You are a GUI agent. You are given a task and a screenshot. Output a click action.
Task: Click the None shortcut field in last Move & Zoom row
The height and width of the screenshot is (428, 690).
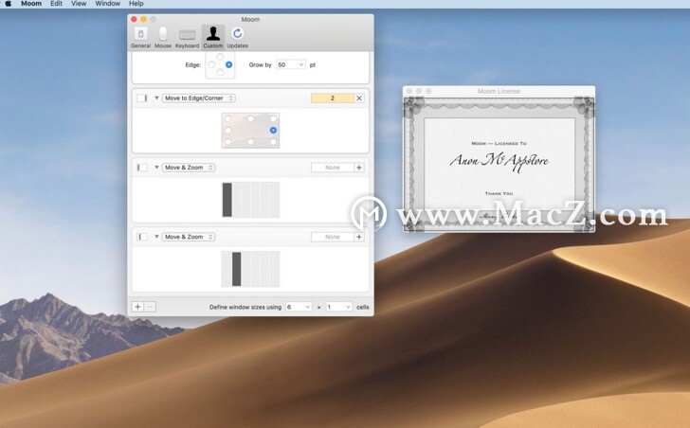(x=333, y=237)
